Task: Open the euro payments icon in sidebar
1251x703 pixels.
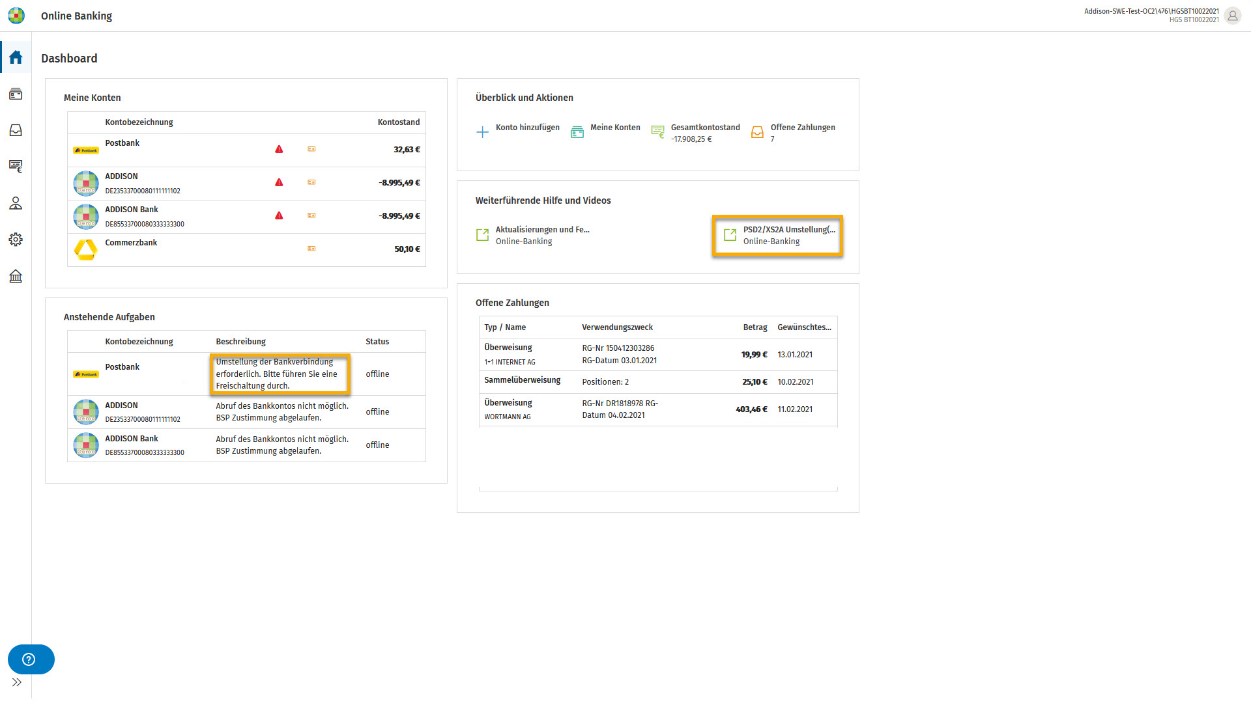Action: click(16, 167)
